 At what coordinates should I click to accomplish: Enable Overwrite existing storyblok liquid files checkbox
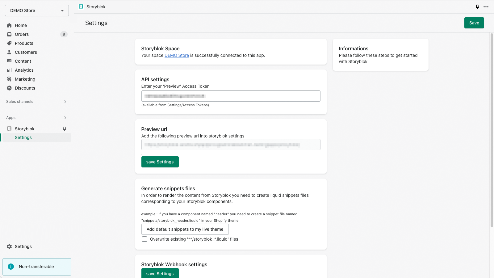point(144,239)
